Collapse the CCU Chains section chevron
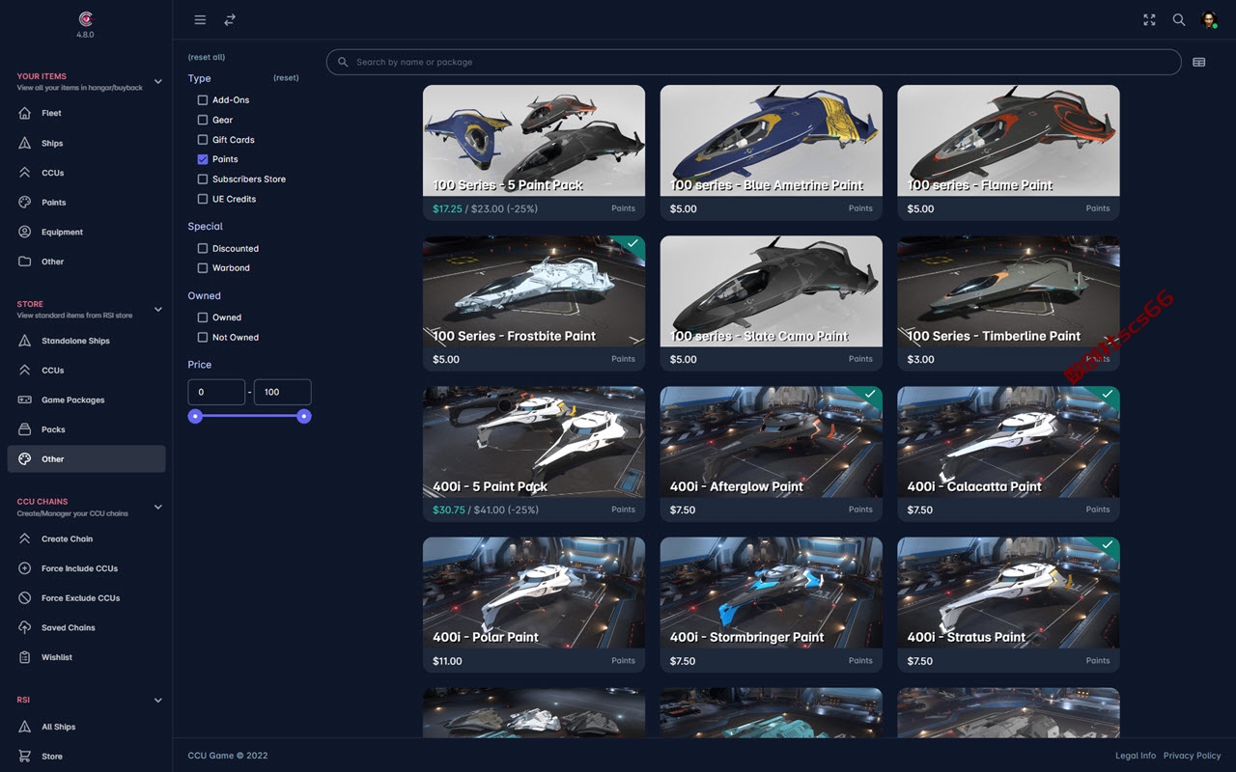The width and height of the screenshot is (1236, 772). [x=158, y=507]
